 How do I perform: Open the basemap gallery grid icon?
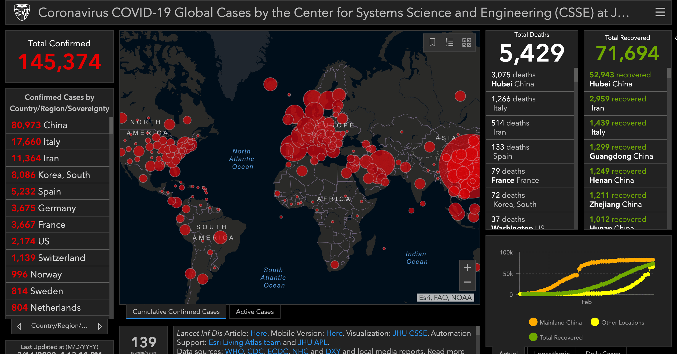[x=466, y=42]
